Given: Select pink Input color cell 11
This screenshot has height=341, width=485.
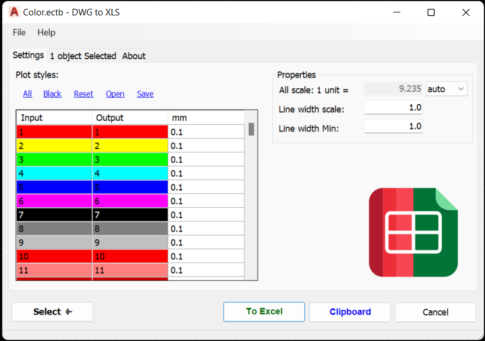Looking at the screenshot, I should pyautogui.click(x=54, y=270).
